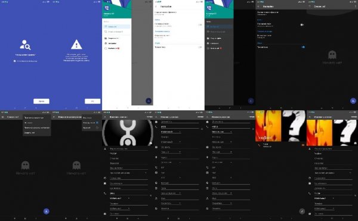Screen dimensions: 358x221
Task: Tap the blue add-contact button below the overflow popup
Action: [x=46, y=211]
